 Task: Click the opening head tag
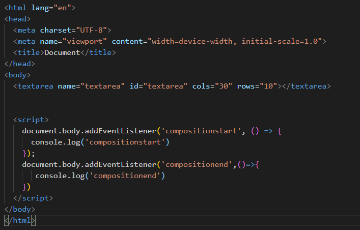click(17, 19)
